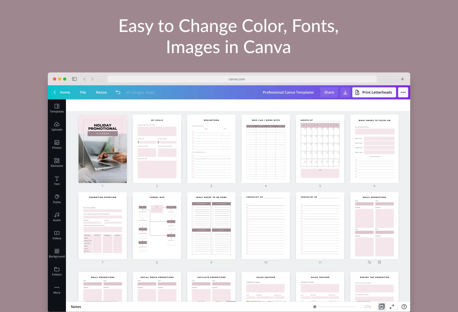Screen dimensions: 458x312
Task: Select the My Goals page thumbnail
Action: tap(157, 149)
